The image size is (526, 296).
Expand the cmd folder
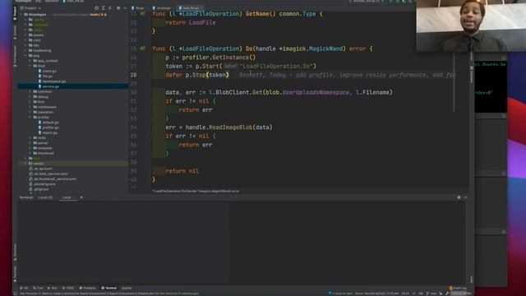[x=25, y=40]
